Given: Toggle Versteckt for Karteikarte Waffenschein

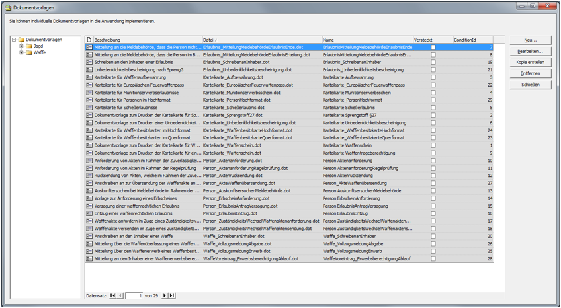Looking at the screenshot, I should [x=433, y=145].
